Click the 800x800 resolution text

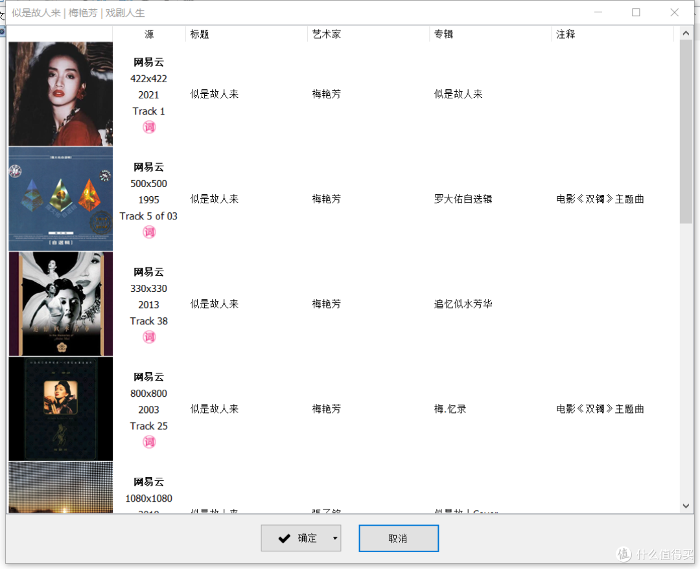148,393
